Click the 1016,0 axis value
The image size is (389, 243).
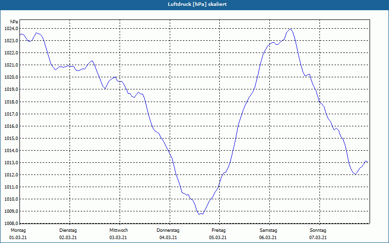[11, 126]
